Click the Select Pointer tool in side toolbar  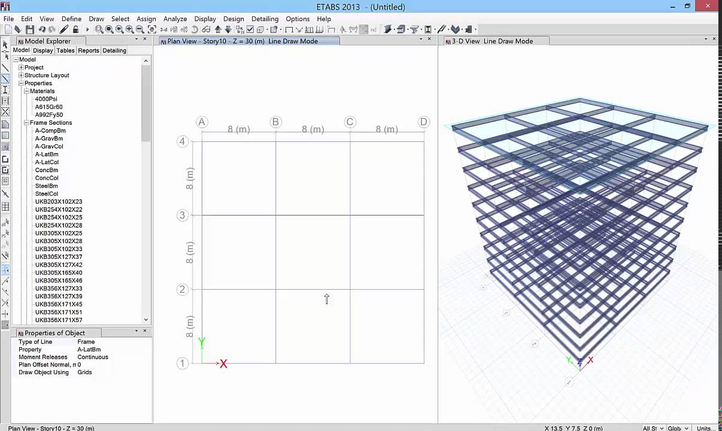click(x=5, y=44)
